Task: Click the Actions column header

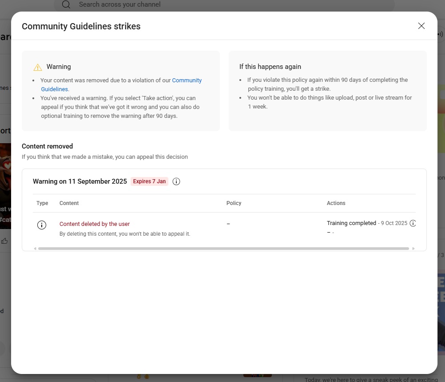Action: (x=336, y=203)
